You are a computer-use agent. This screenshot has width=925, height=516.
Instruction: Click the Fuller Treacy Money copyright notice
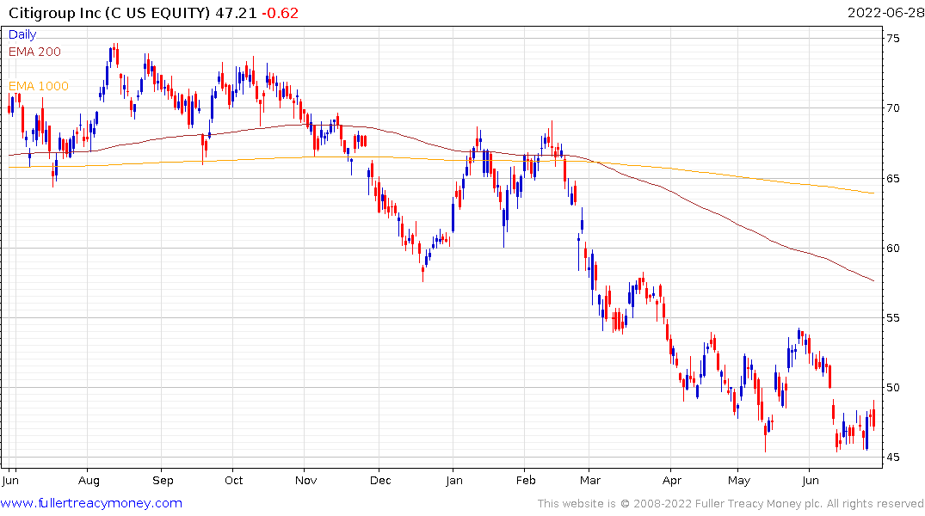point(731,504)
